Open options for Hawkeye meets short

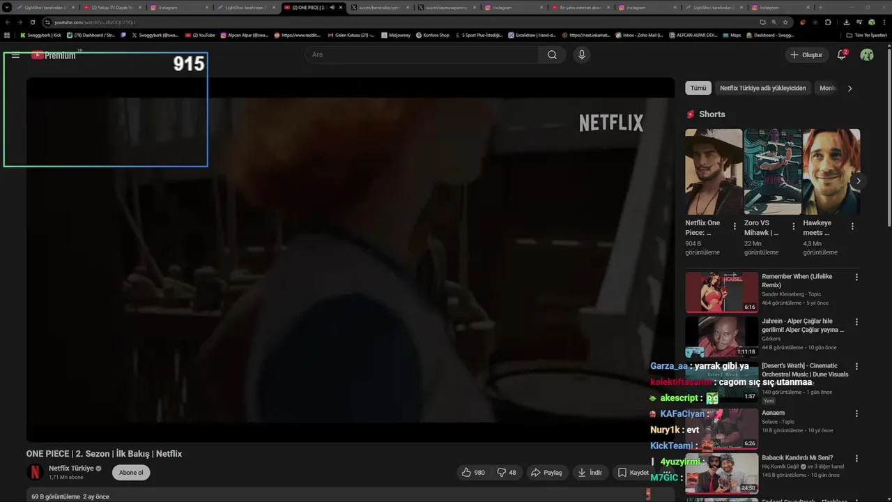[x=852, y=227]
